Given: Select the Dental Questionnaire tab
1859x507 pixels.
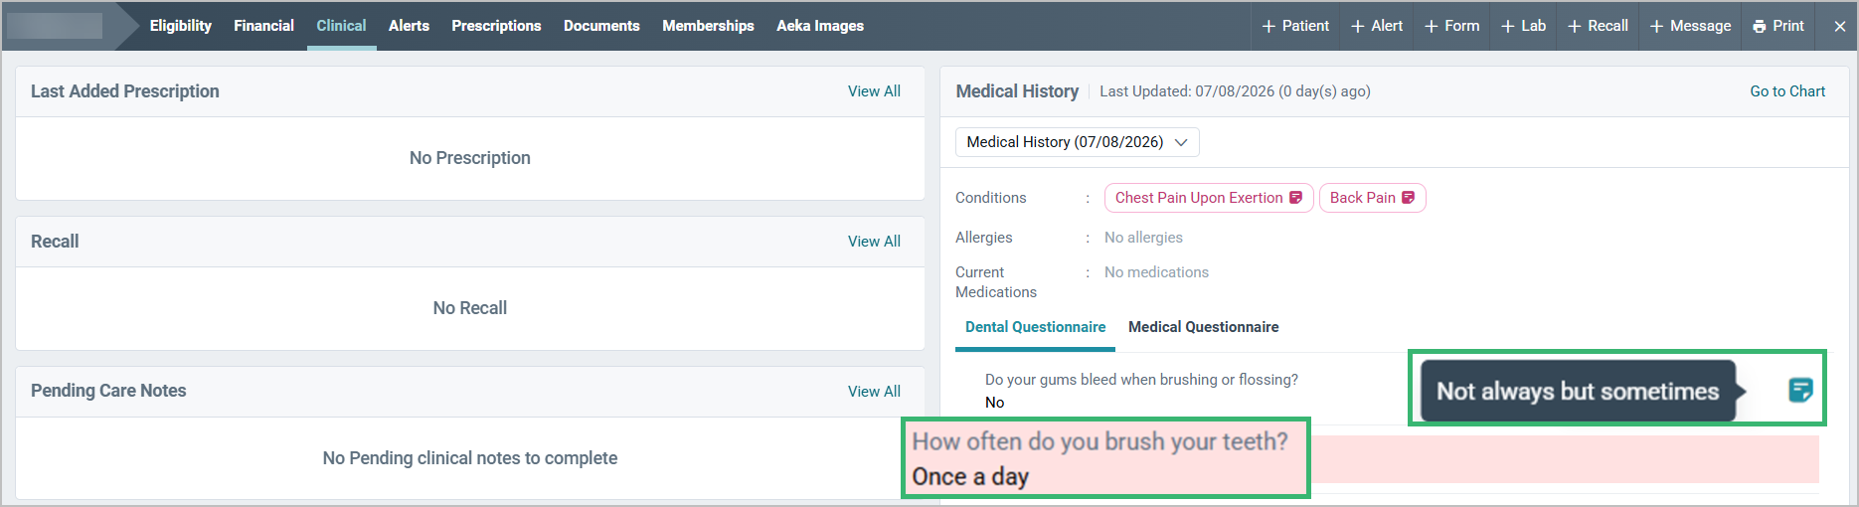Looking at the screenshot, I should click(1035, 327).
